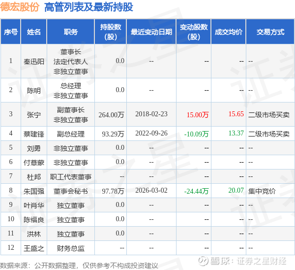Image resolution: width=295 pixels, height=270 pixels.
Task: Select the 最近变动日期 column header
Action: 151,32
